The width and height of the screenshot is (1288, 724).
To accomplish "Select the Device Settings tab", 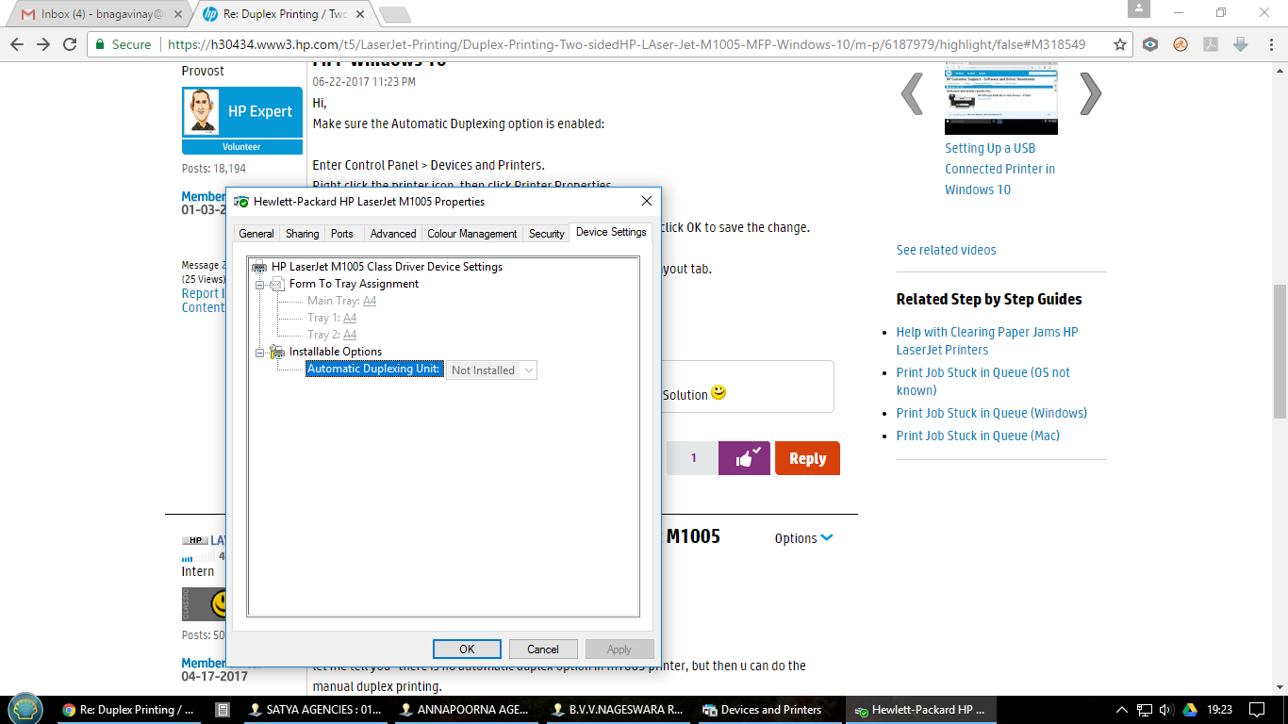I will click(611, 232).
